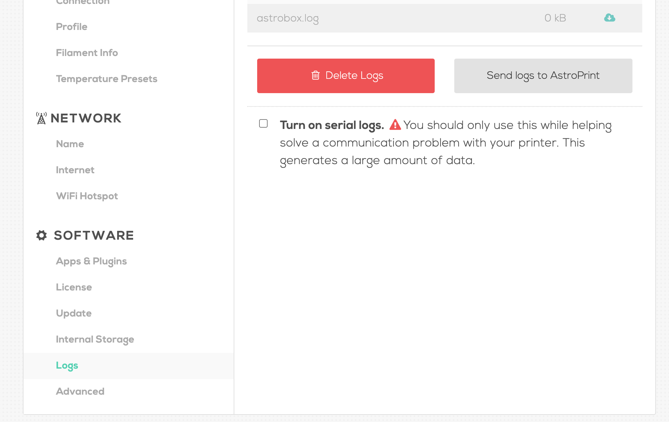
Task: Click the Network antenna tower icon
Action: point(41,118)
